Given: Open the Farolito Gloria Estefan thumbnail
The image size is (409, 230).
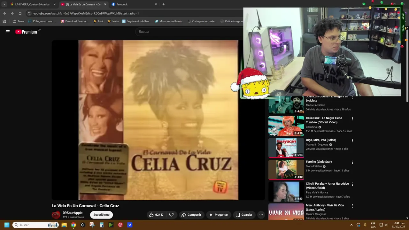Looking at the screenshot, I should 286,170.
